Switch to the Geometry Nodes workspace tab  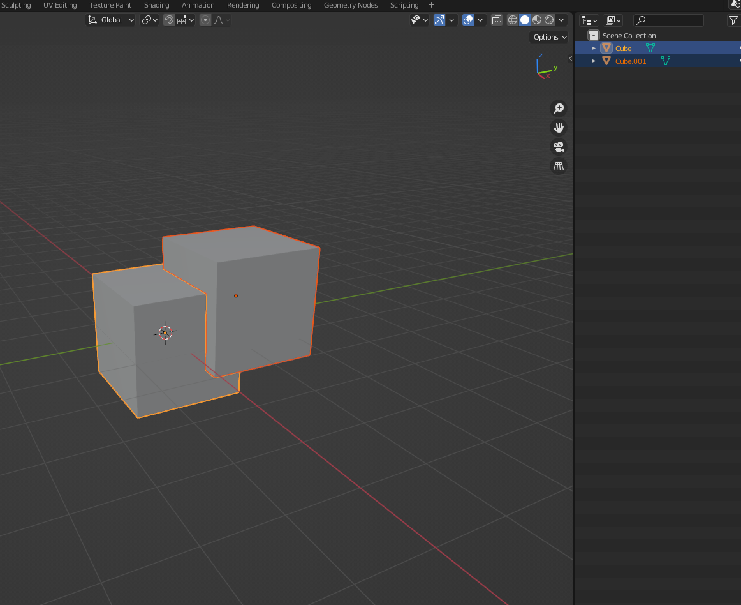pyautogui.click(x=350, y=5)
